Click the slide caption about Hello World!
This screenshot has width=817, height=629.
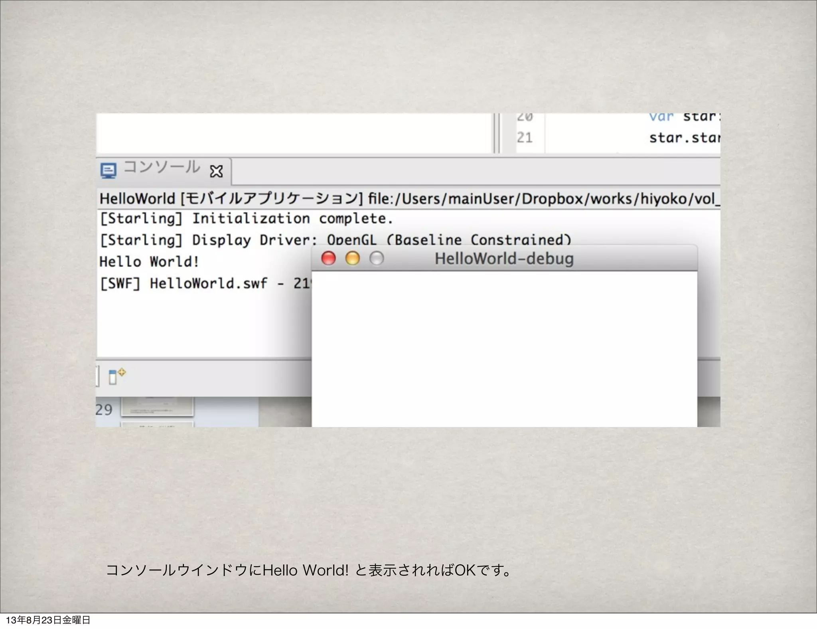click(309, 570)
